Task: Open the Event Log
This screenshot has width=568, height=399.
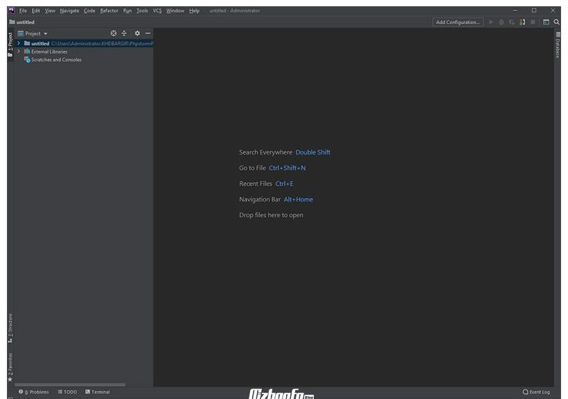Action: pos(536,392)
